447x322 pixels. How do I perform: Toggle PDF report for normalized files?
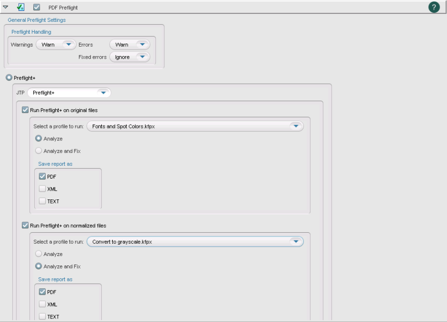tap(42, 292)
